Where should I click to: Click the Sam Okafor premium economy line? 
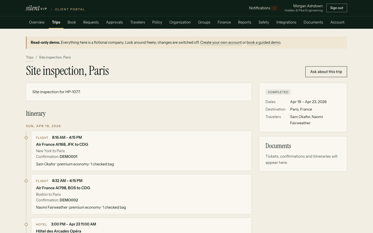click(x=75, y=164)
